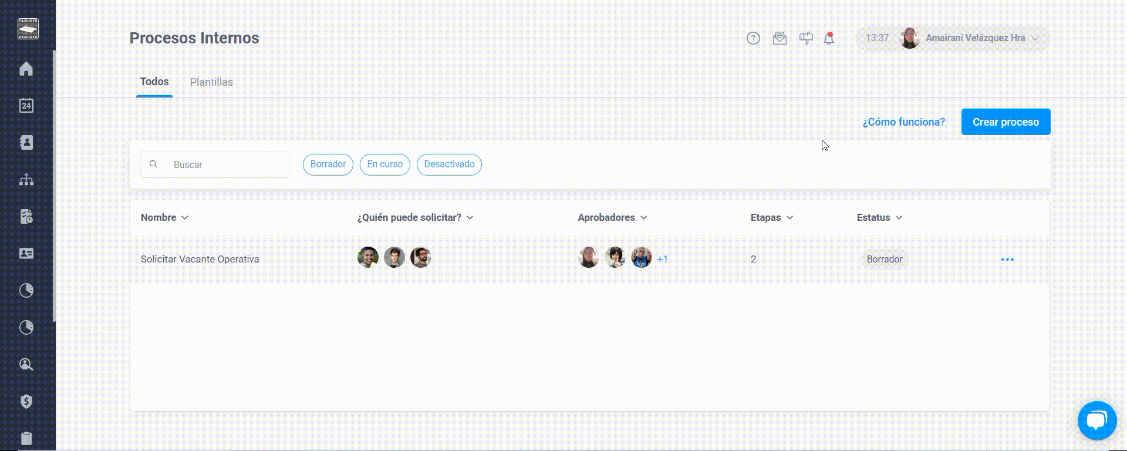Image resolution: width=1127 pixels, height=451 pixels.
Task: Click the third requester avatar
Action: [x=421, y=257]
